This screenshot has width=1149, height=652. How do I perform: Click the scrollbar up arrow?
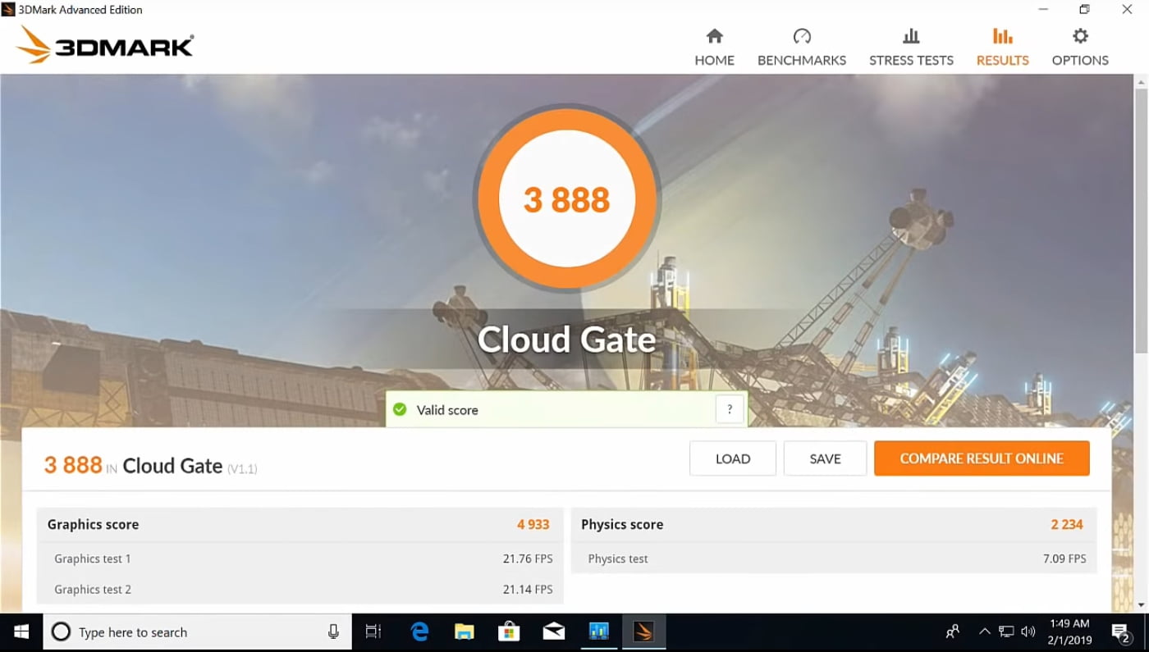point(1142,81)
